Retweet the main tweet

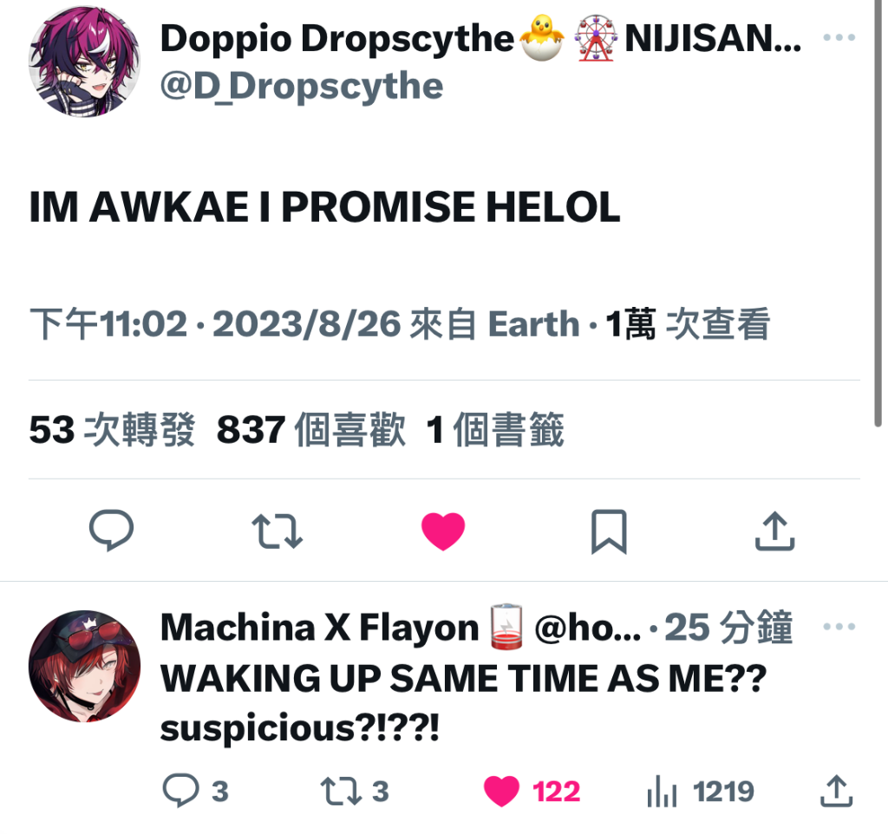(277, 531)
